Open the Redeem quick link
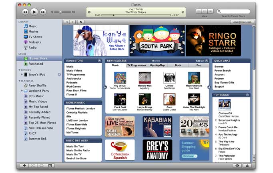The width and height of the screenshot is (273, 173). 219,79
